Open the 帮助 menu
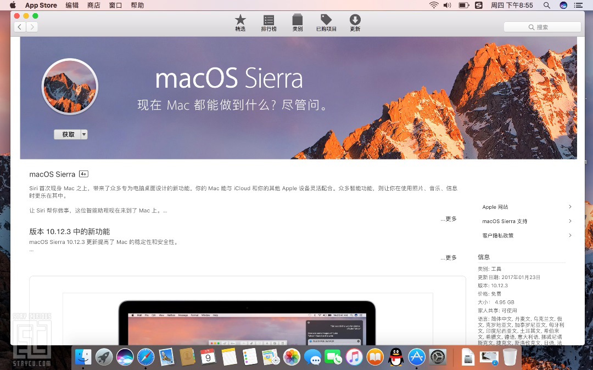This screenshot has height=370, width=593. 137,5
